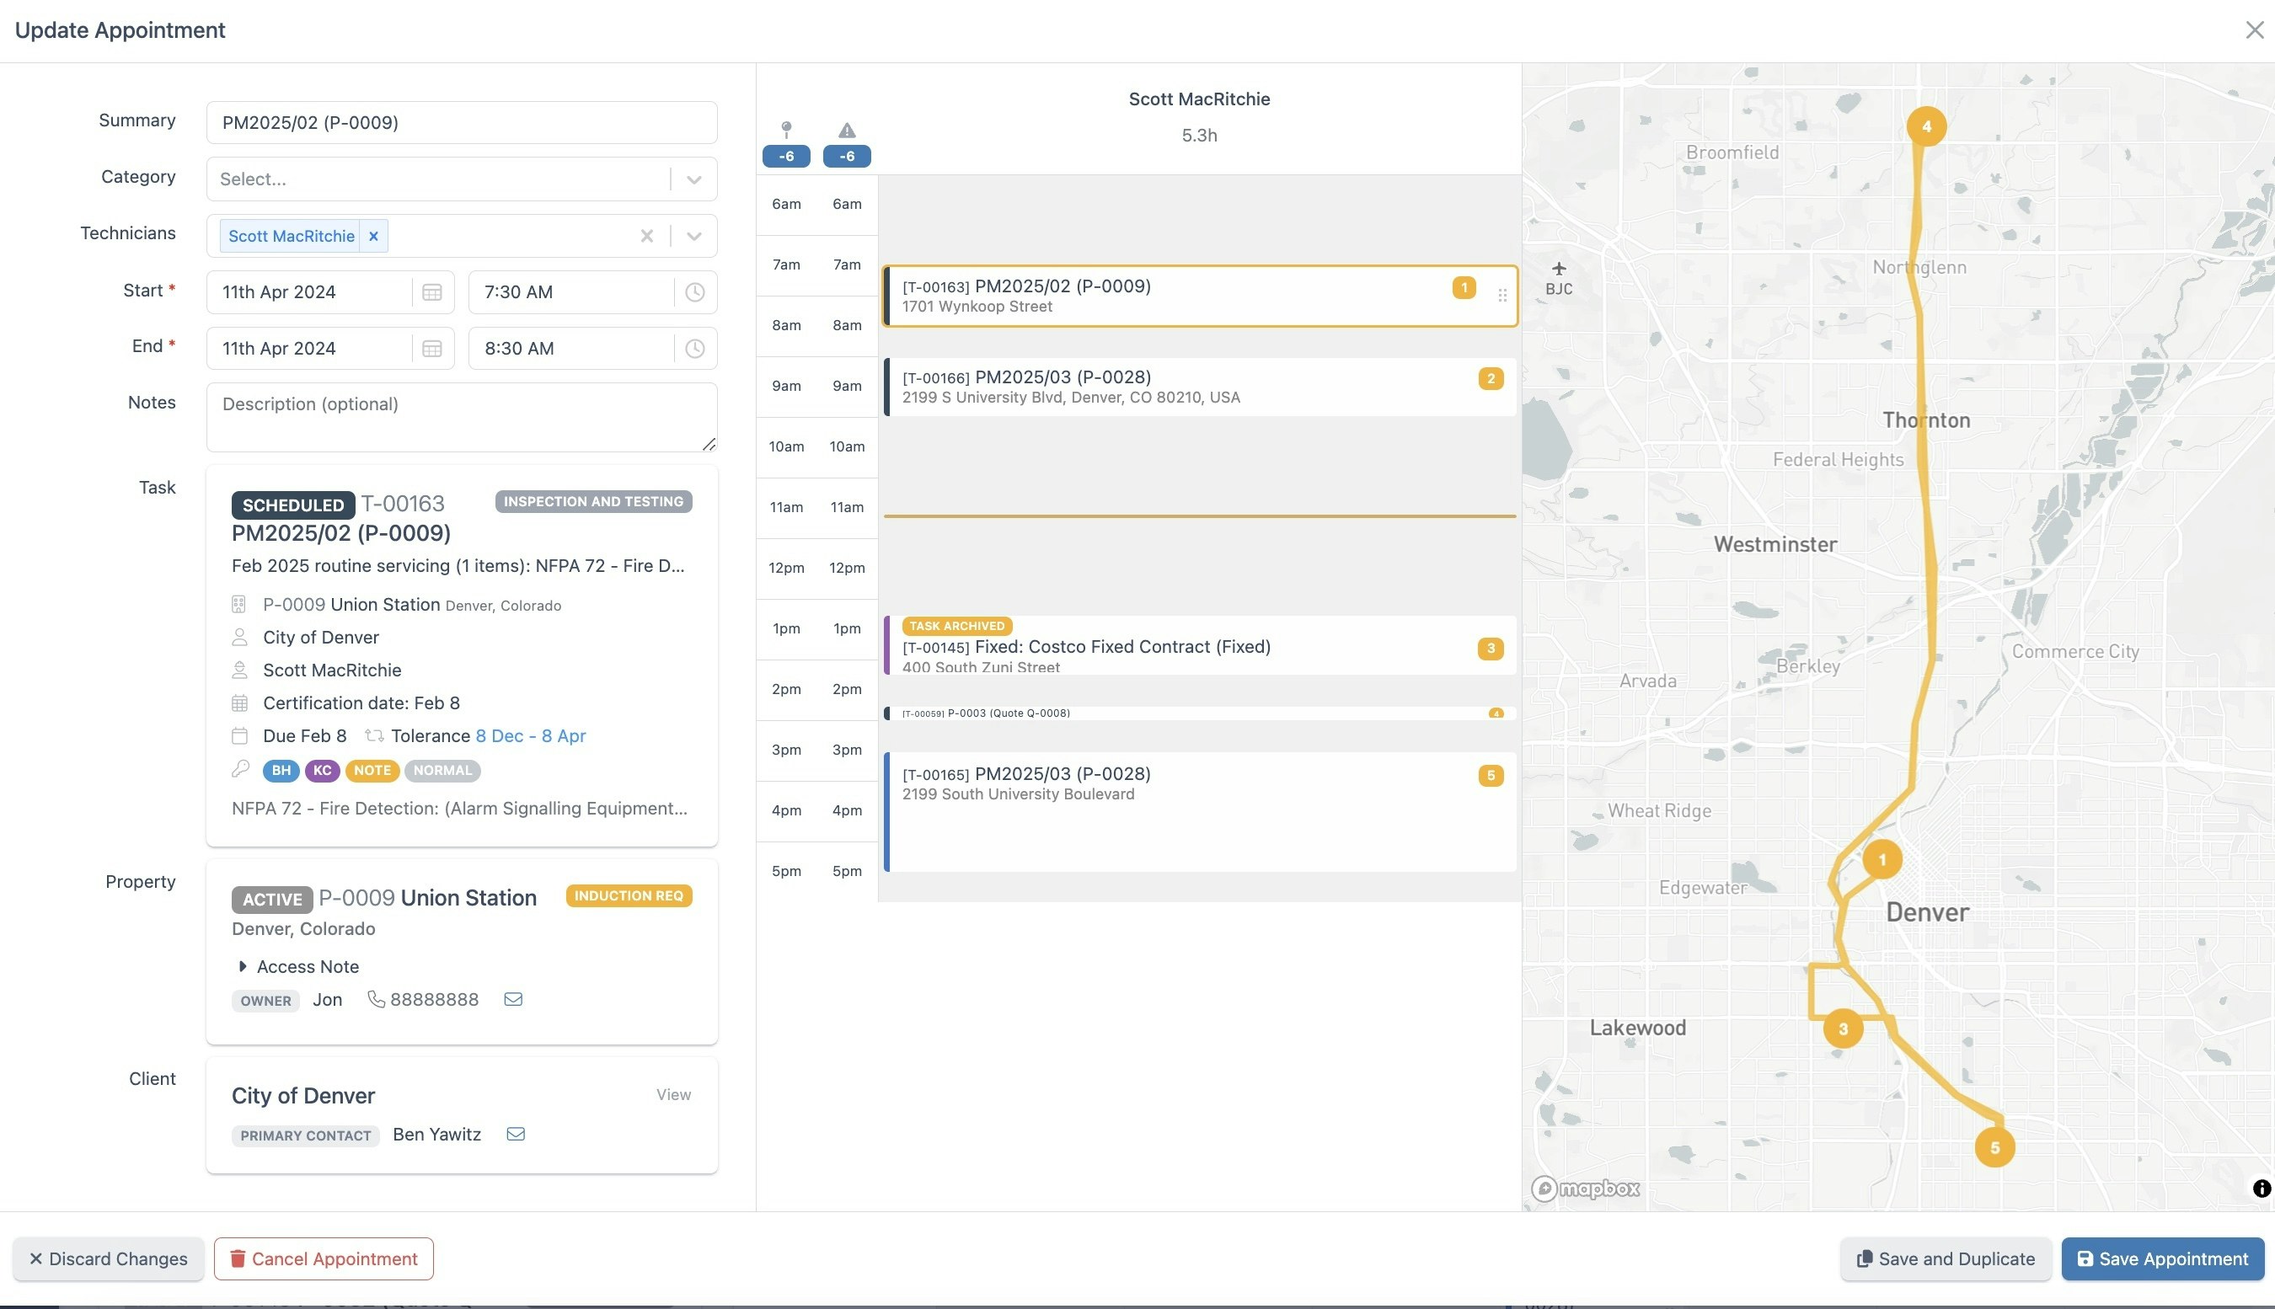Click the map pin travel icon
2275x1309 pixels.
tap(786, 131)
